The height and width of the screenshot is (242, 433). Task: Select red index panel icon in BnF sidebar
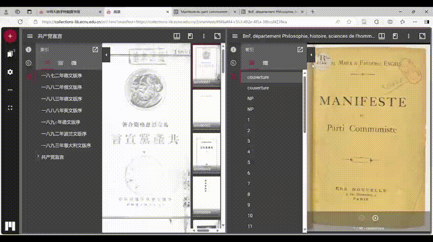tap(234, 77)
